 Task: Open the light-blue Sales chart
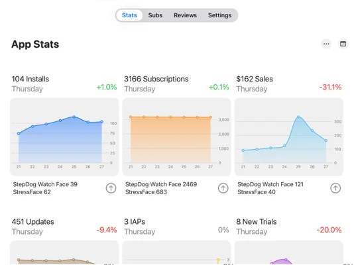point(289,136)
